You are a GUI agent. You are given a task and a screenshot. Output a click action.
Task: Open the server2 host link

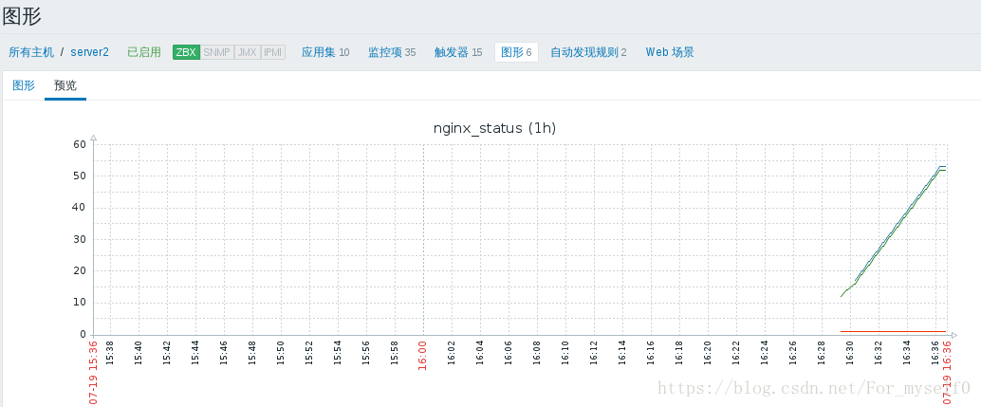tap(89, 52)
